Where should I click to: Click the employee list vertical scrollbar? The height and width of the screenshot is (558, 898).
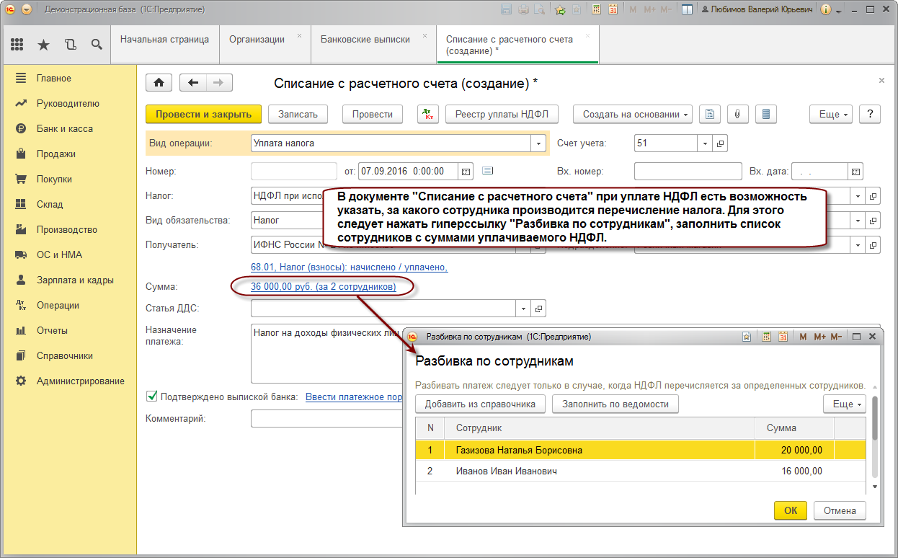point(875,419)
